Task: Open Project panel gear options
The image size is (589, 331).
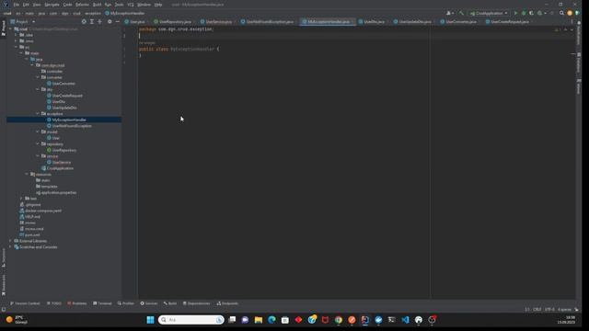Action: pyautogui.click(x=110, y=22)
